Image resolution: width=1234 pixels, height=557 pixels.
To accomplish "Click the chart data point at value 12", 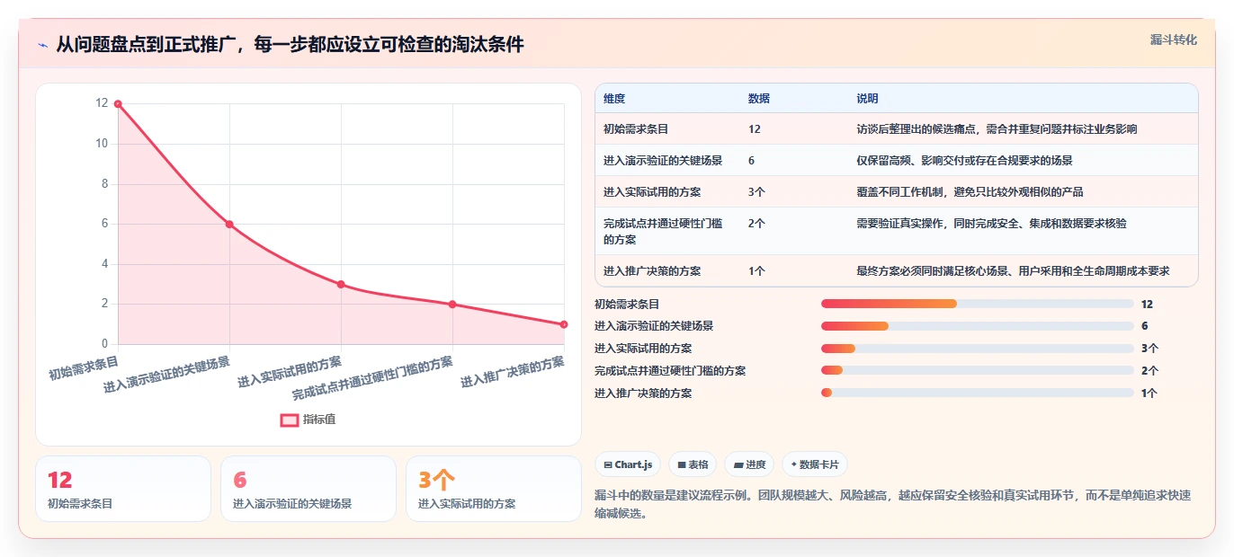I will 118,104.
